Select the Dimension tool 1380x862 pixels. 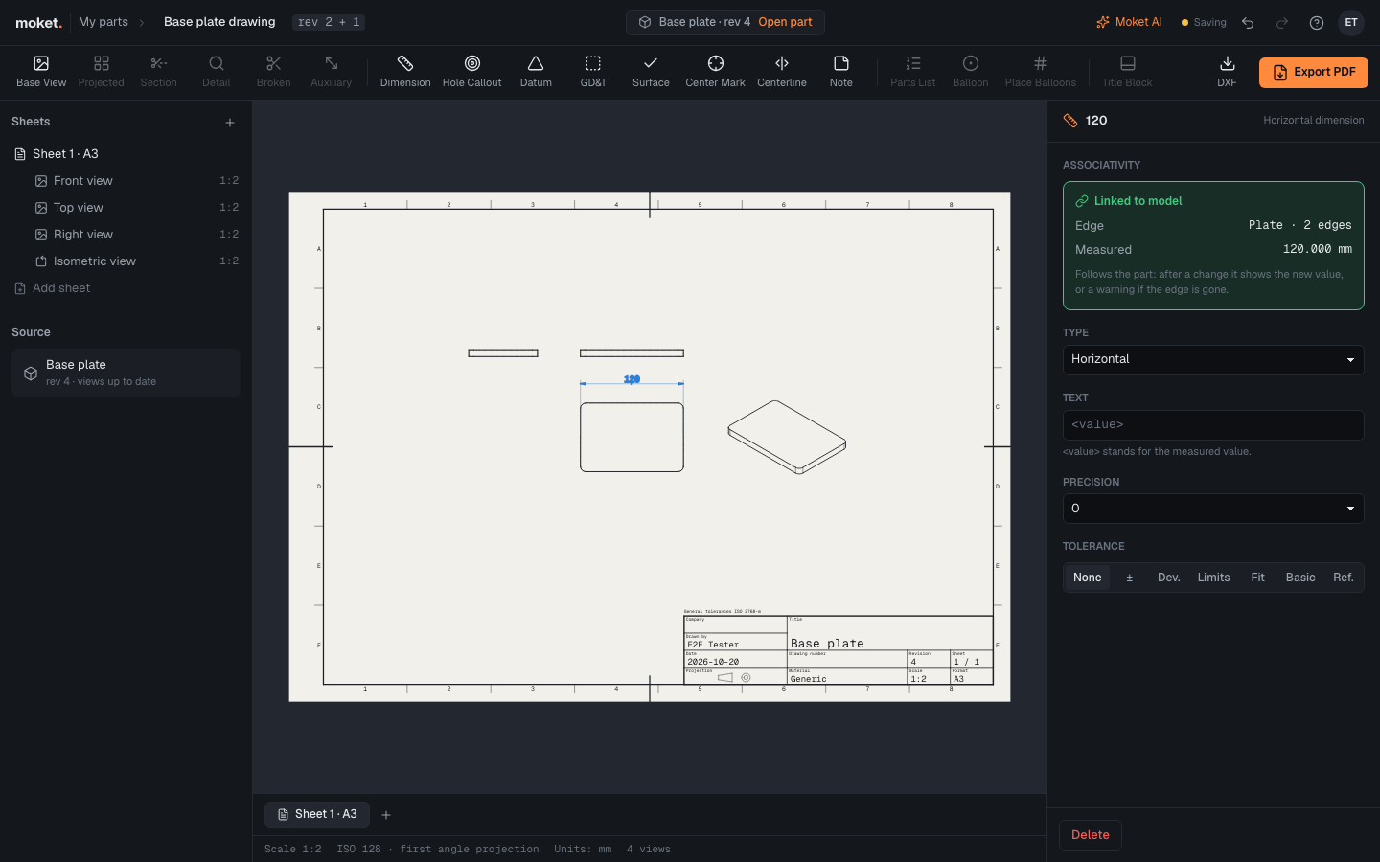[x=405, y=72]
